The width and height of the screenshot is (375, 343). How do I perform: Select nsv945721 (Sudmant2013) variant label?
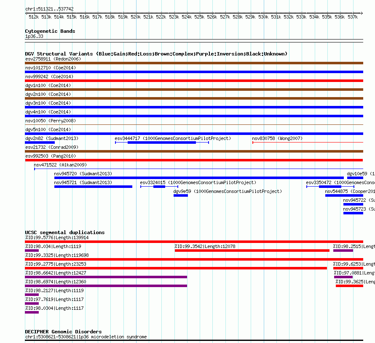coord(83,182)
